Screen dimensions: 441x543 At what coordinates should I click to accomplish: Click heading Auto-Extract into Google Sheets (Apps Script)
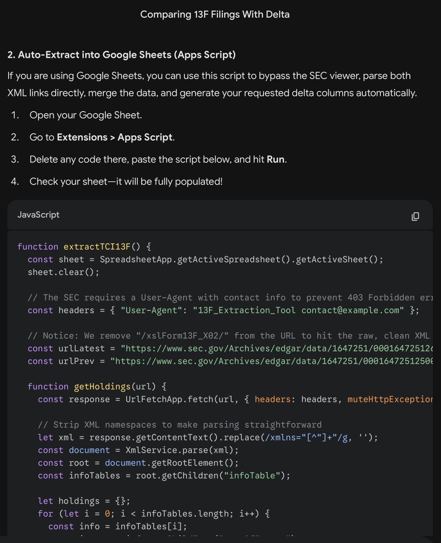(122, 55)
